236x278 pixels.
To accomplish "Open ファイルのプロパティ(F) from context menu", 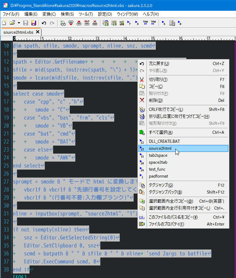I will [183, 224].
